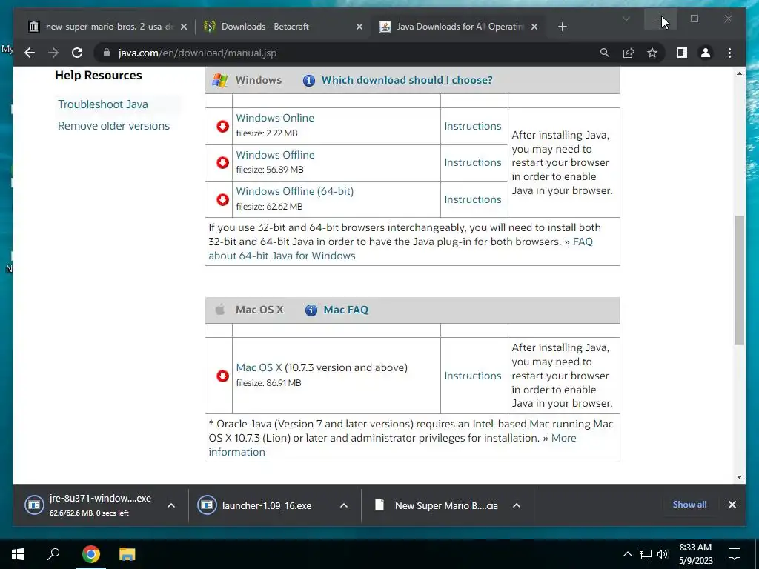Click the address bar lock icon
The width and height of the screenshot is (759, 569).
point(107,53)
